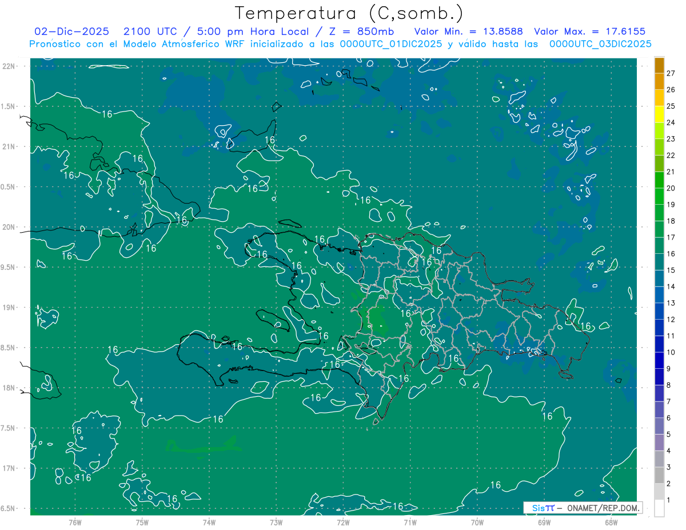This screenshot has width=686, height=530.
Task: Pick the teal swatch between 16 and 17
Action: (659, 246)
